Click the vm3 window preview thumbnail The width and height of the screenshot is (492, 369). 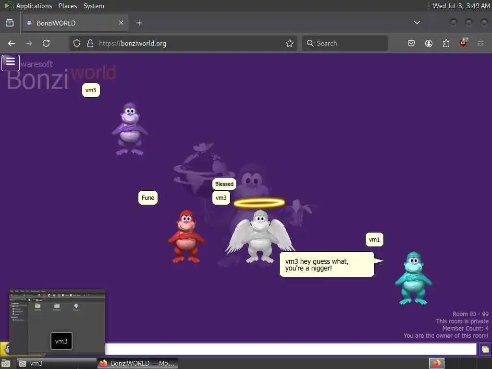click(57, 322)
